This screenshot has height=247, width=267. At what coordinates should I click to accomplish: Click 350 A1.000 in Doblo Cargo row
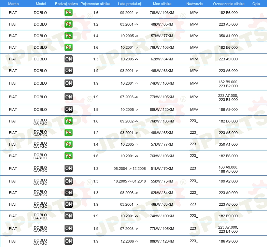[228, 144]
